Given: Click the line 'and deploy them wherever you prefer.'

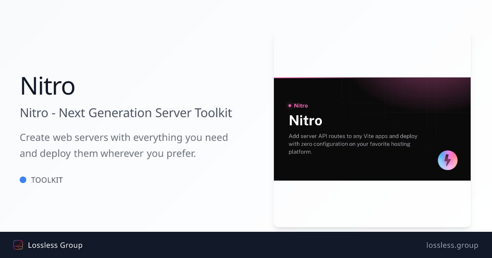Looking at the screenshot, I should tap(108, 154).
